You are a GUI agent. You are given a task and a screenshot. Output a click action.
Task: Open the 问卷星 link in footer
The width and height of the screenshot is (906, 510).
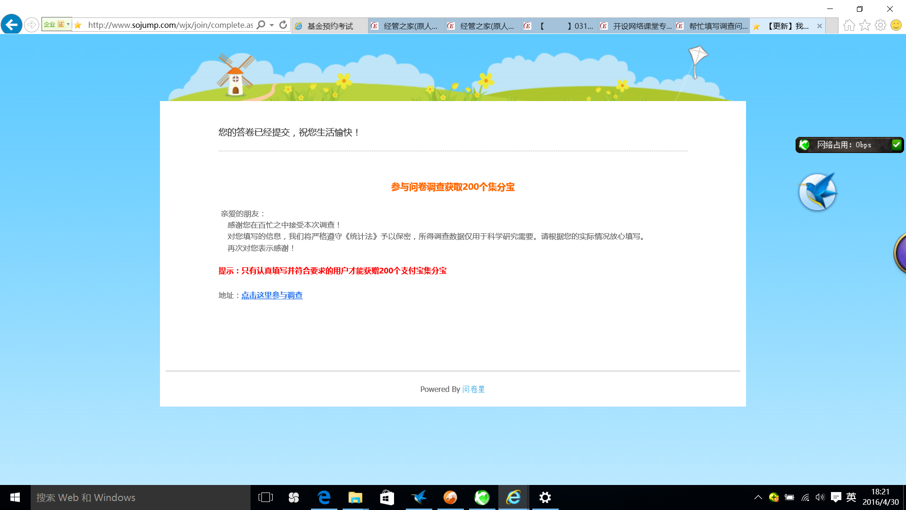click(x=473, y=389)
